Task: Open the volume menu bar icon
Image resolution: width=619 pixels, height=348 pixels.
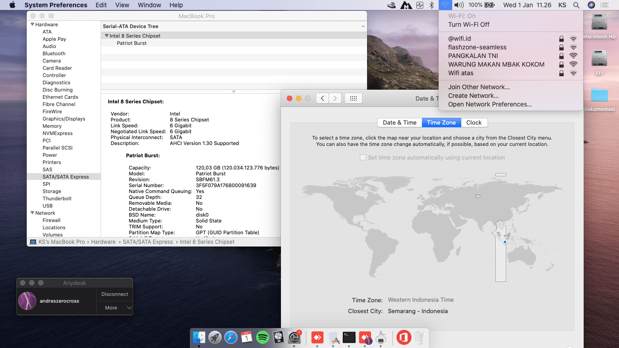Action: pos(459,5)
